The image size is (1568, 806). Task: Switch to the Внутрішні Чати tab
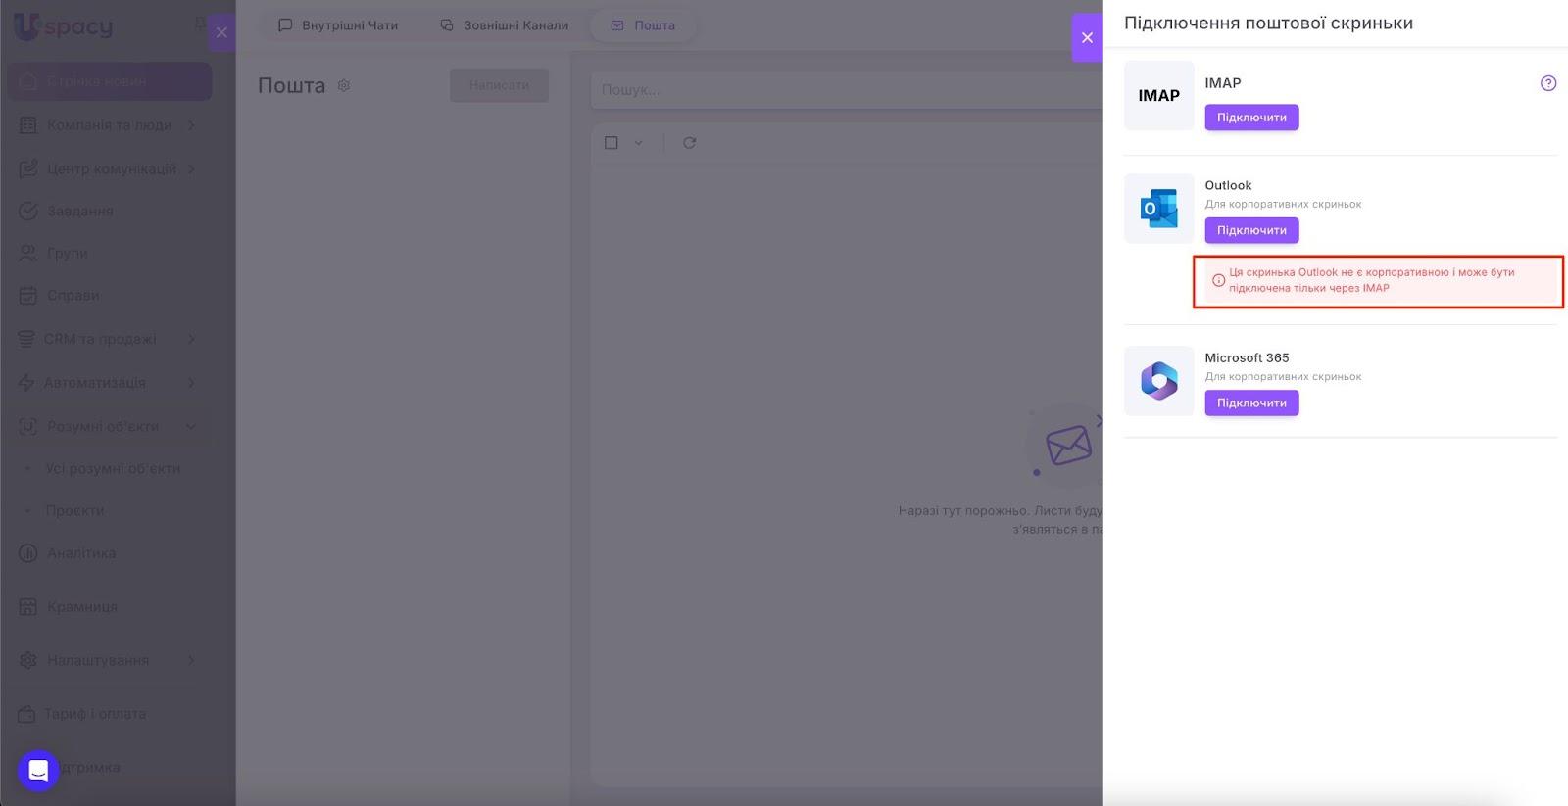[x=338, y=25]
